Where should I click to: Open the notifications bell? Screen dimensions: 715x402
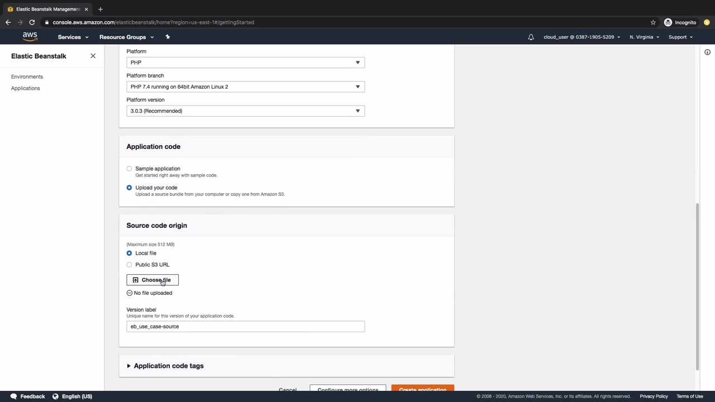[531, 37]
